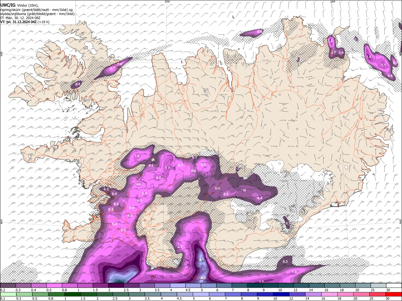
Task: Select the top-row dark teal swatch between 8 and 9
Action: [x=255, y=285]
